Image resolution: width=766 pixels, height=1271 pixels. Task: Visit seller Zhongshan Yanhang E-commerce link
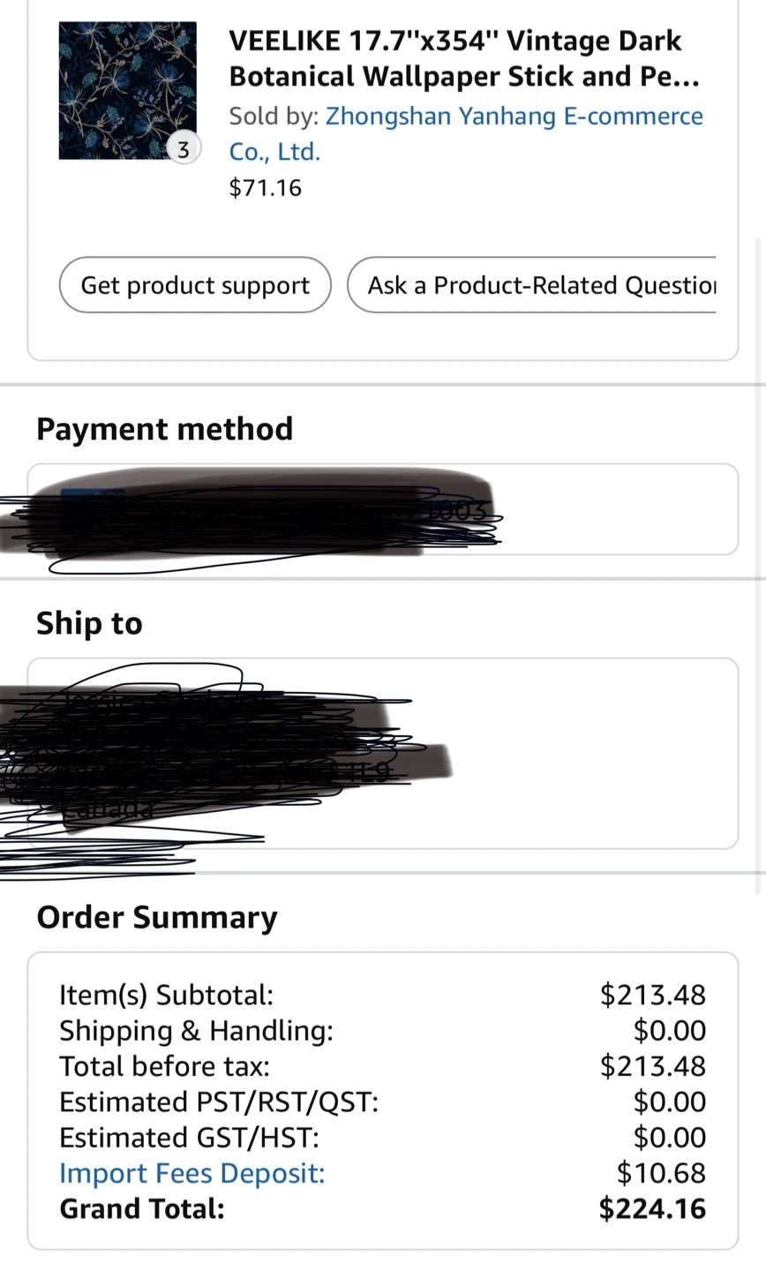466,134
